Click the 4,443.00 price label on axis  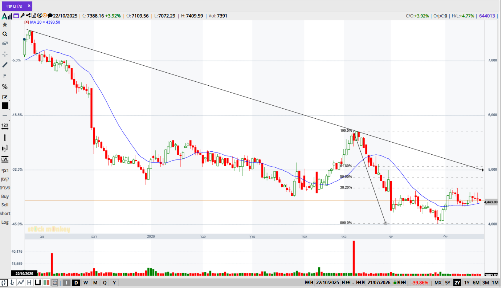[x=491, y=202]
